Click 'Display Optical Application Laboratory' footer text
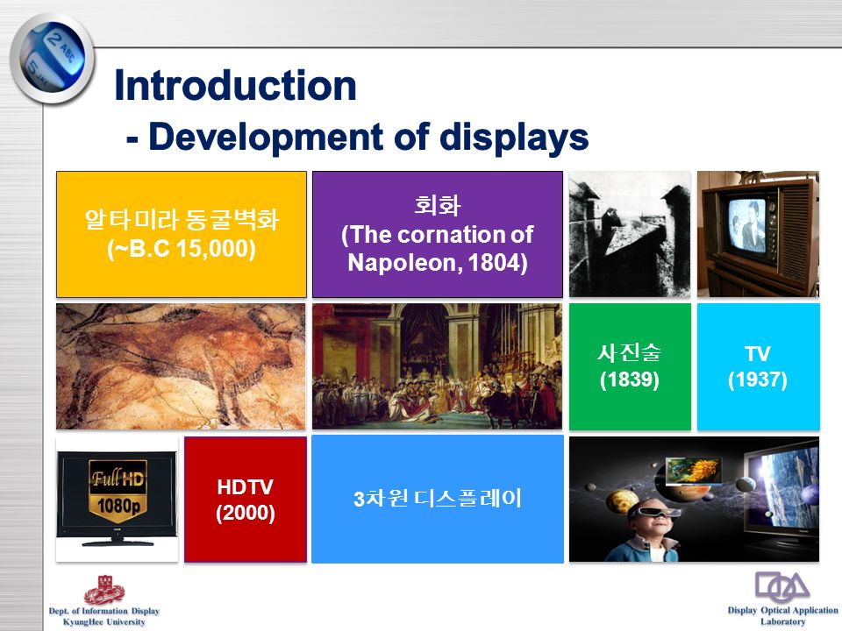 [783, 615]
